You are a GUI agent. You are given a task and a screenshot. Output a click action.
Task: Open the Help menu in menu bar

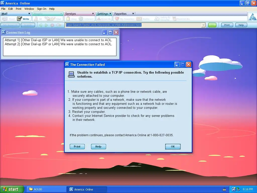[52, 9]
